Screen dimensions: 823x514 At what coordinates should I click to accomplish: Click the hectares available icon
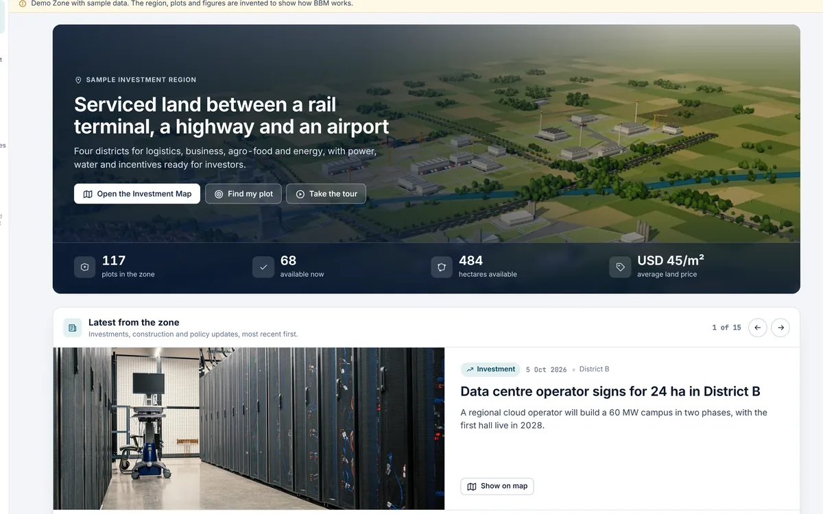[442, 267]
